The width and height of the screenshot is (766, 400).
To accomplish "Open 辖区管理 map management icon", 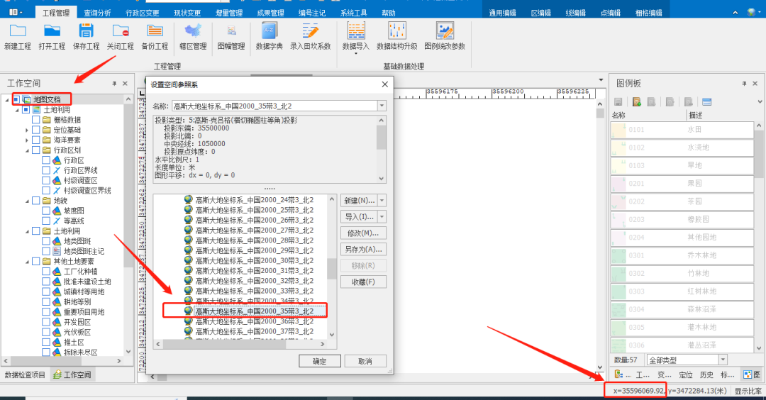I will point(192,30).
